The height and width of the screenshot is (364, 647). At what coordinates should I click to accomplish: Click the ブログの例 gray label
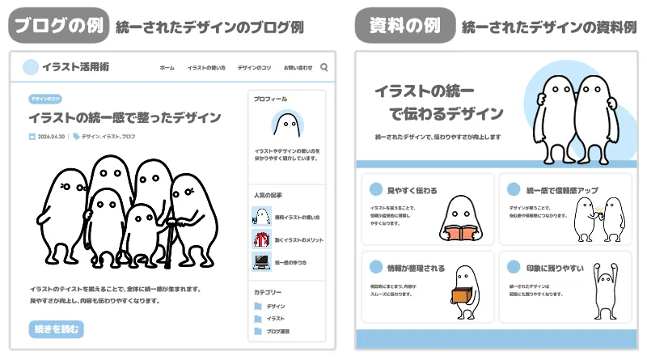tap(58, 25)
